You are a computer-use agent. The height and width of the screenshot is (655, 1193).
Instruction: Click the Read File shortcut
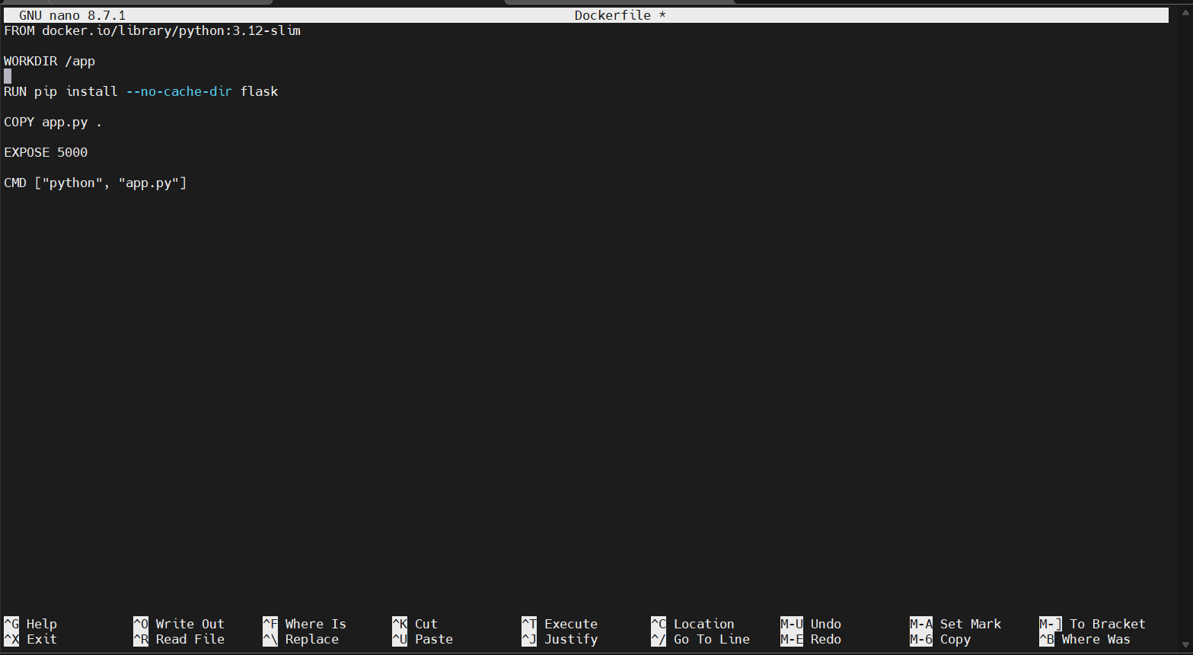coord(179,639)
